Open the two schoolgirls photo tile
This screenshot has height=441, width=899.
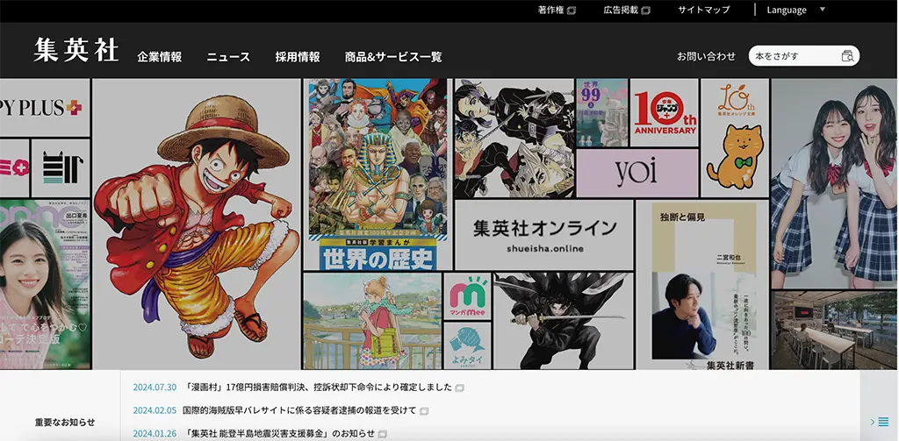[x=835, y=183]
